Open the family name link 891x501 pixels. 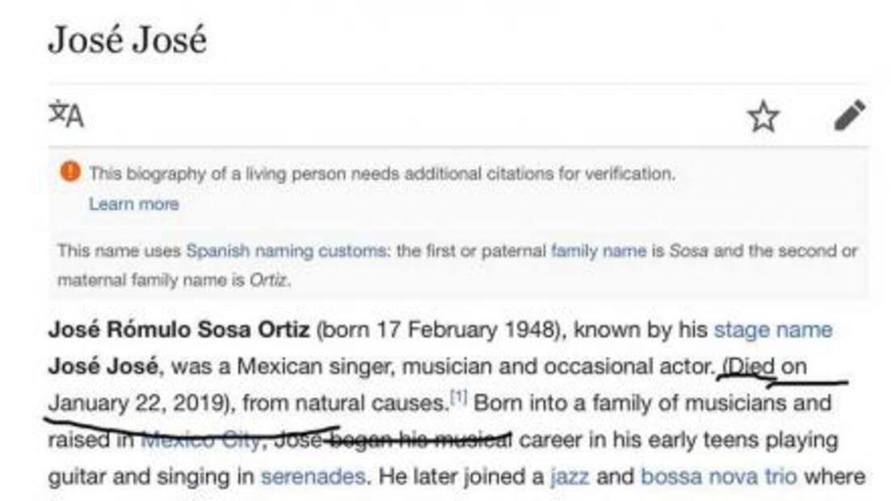(598, 250)
